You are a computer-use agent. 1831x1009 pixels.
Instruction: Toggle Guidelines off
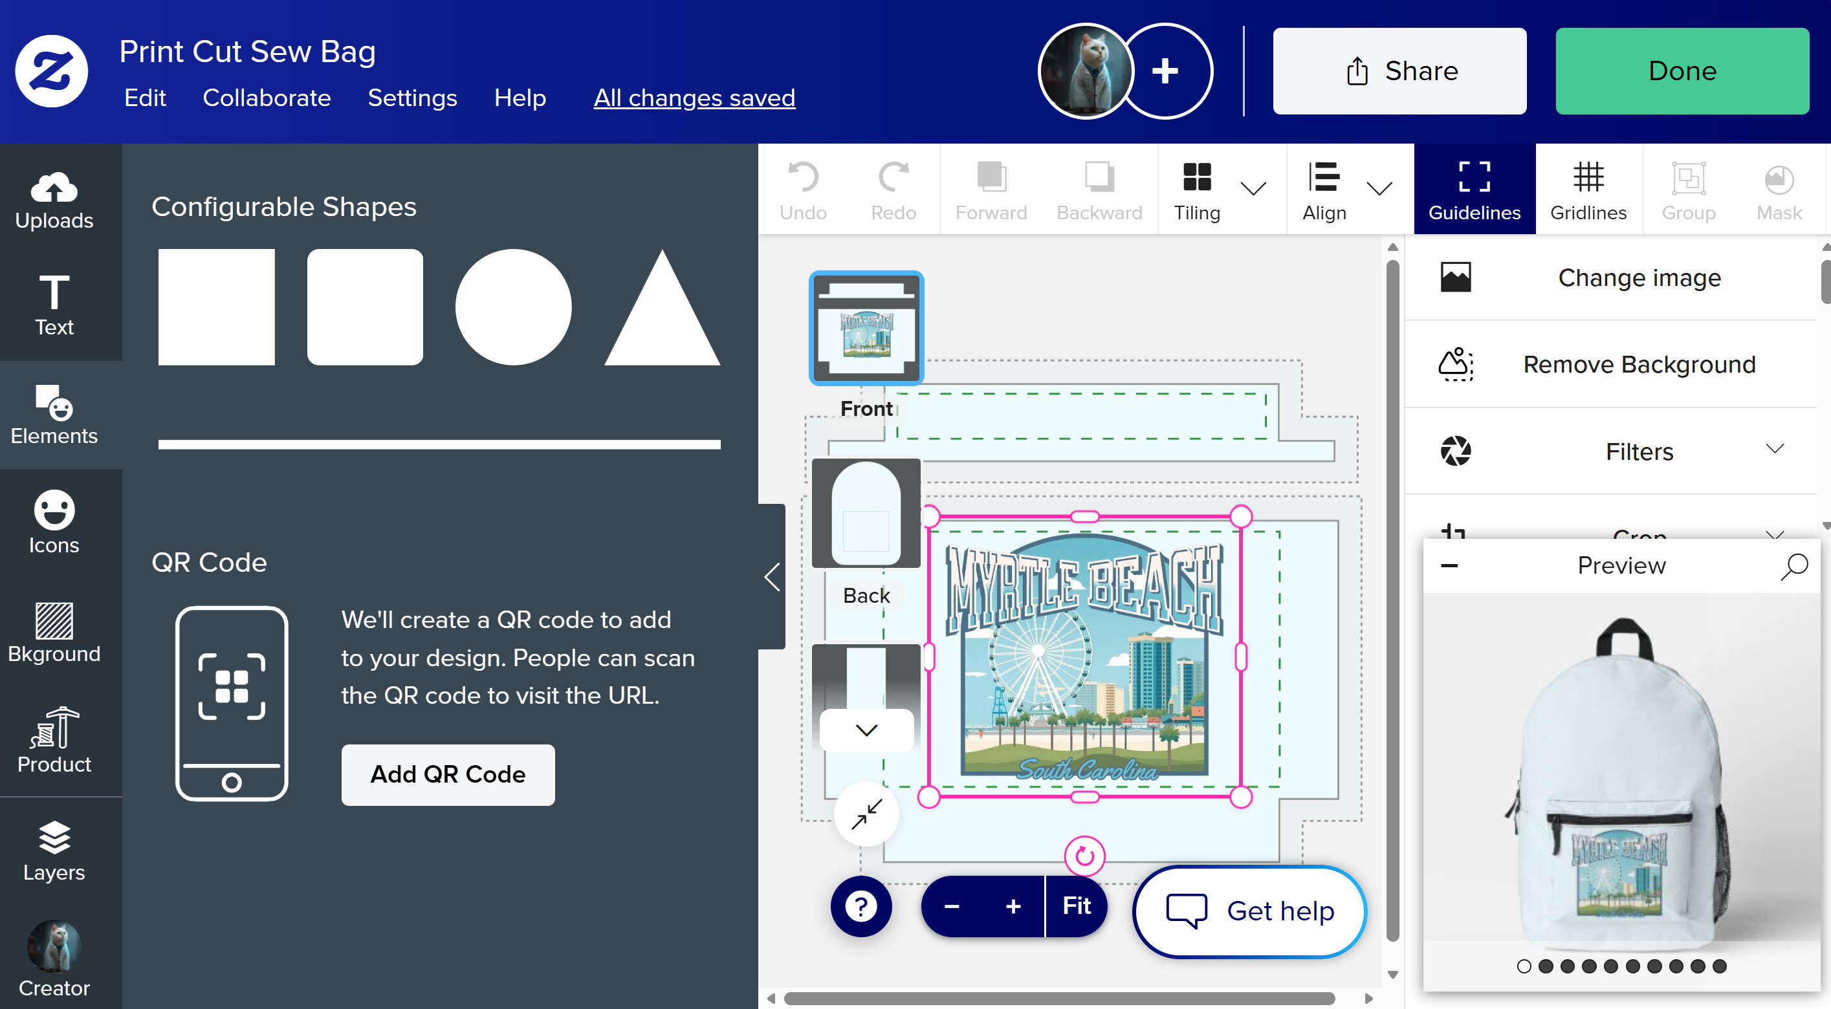1475,189
